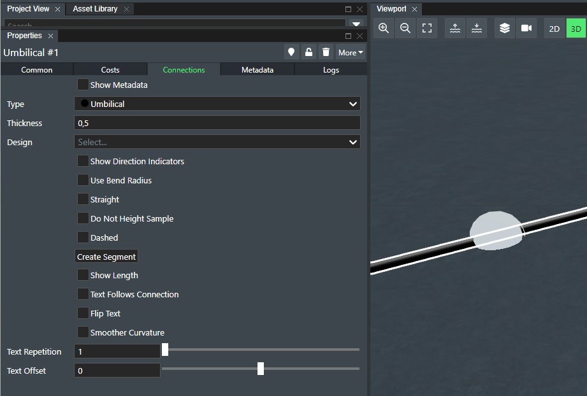
Task: Select the Viewport tab
Action: click(391, 9)
